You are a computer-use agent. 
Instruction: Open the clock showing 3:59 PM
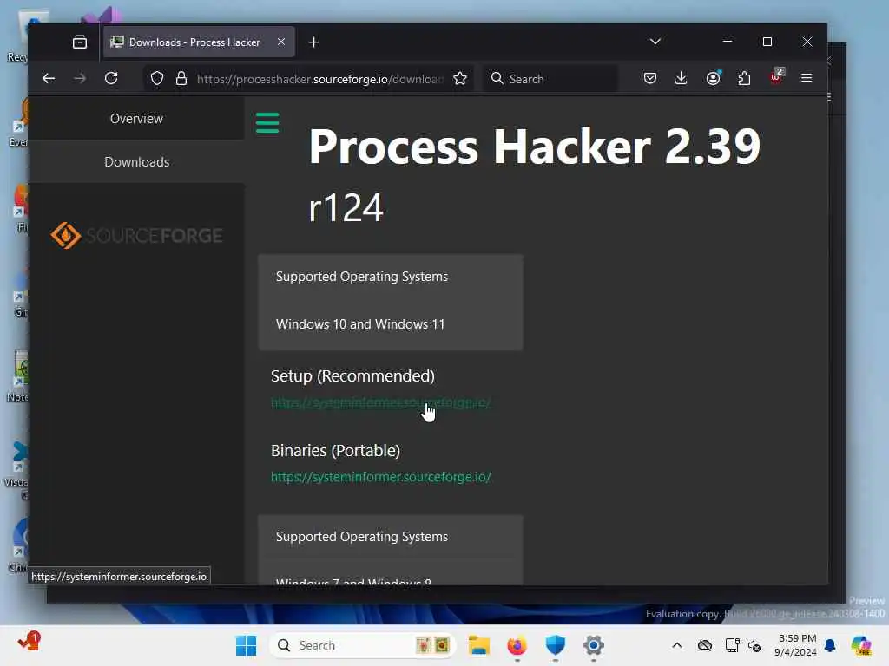(x=796, y=645)
